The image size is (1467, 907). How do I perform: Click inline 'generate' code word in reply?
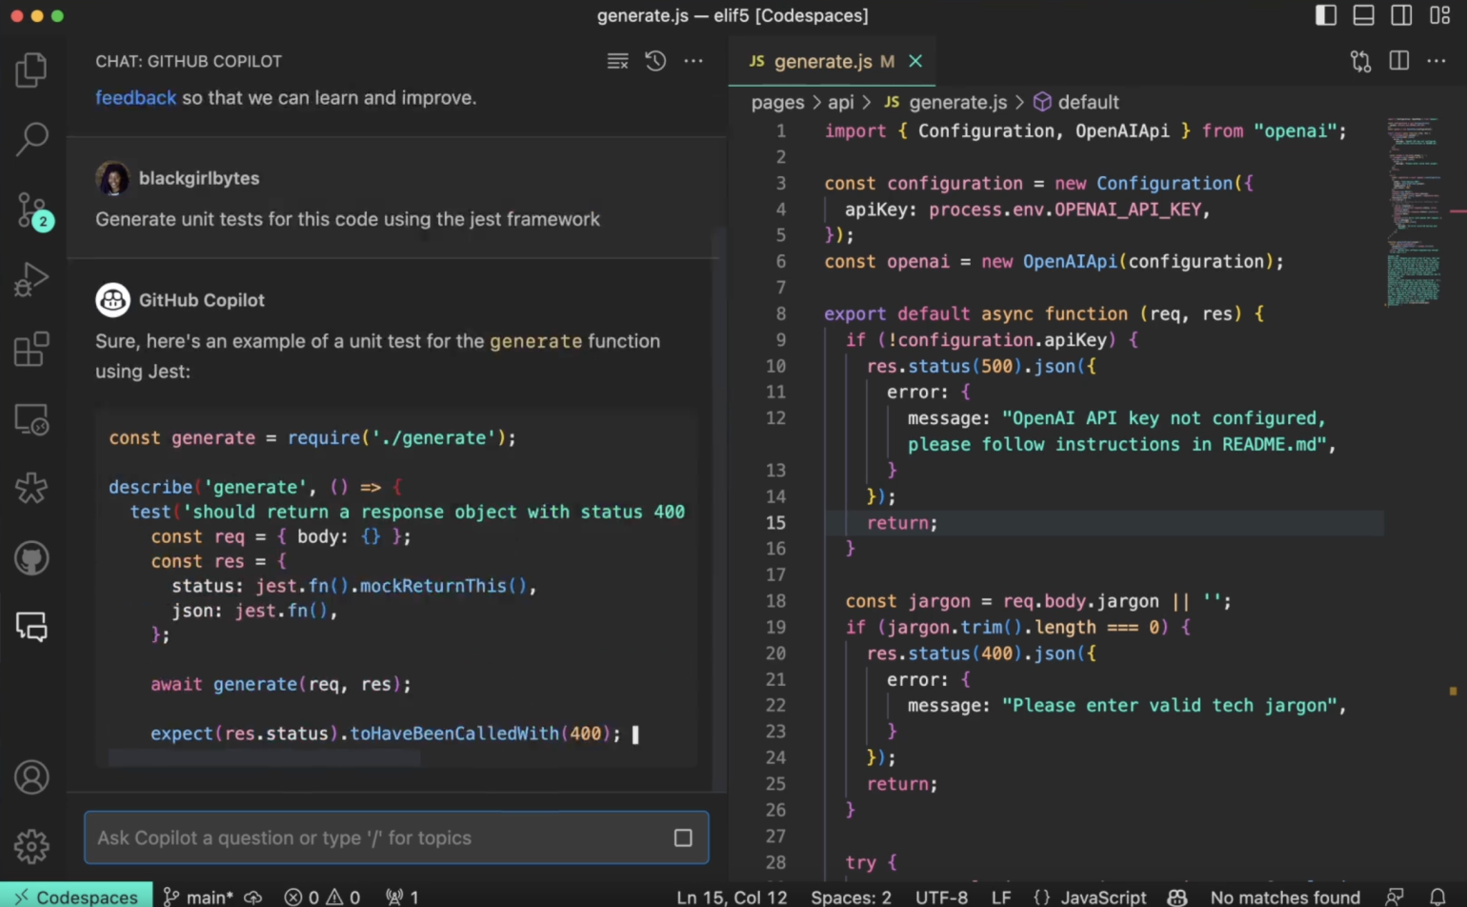535,341
